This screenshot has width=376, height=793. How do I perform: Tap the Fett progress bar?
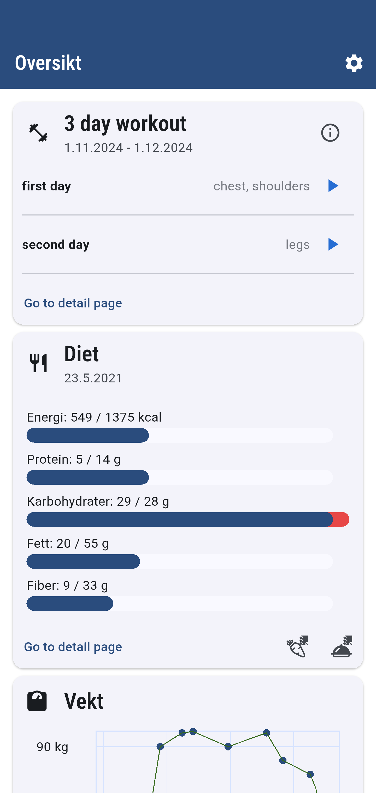point(180,562)
